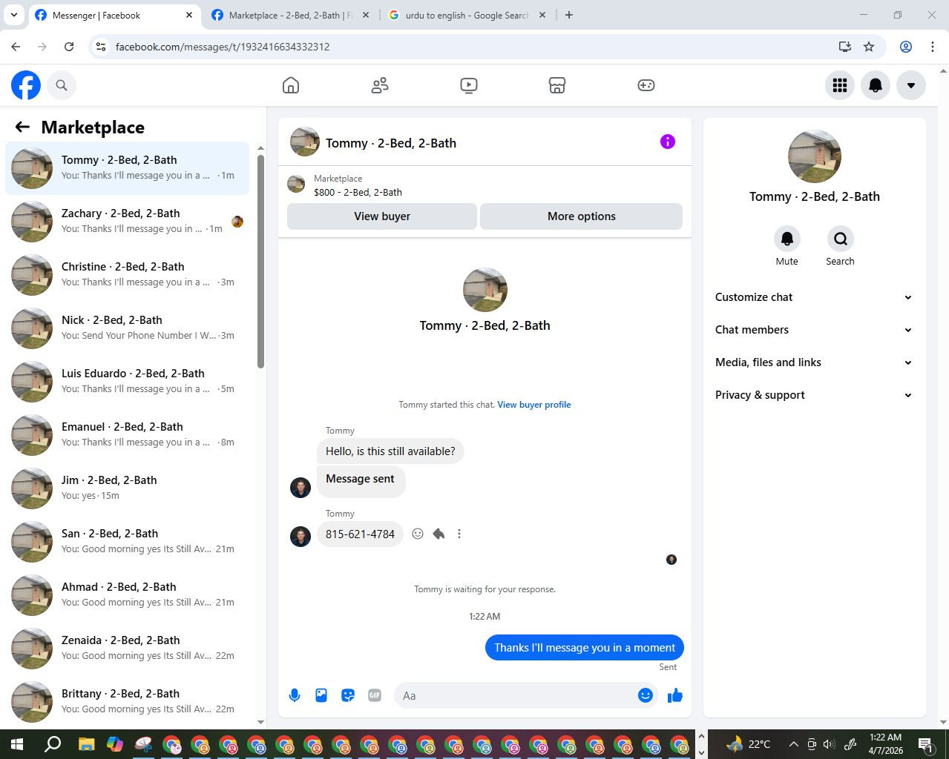Viewport: 949px width, 759px height.
Task: Go back one browser page
Action: (16, 47)
